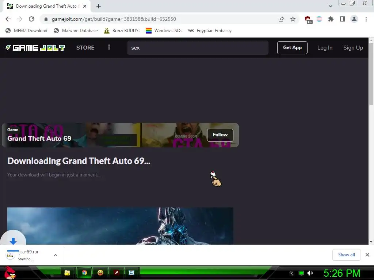Click Sign Up

(353, 48)
